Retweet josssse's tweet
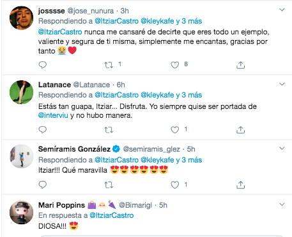This screenshot has height=237, width=292. (x=109, y=65)
